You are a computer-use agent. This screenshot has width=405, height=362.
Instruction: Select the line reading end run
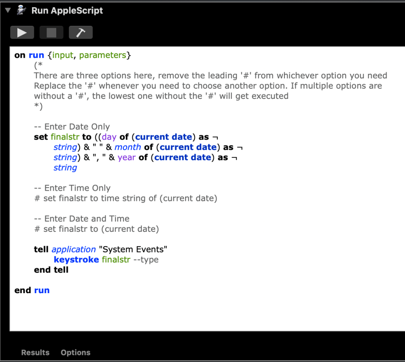(32, 290)
